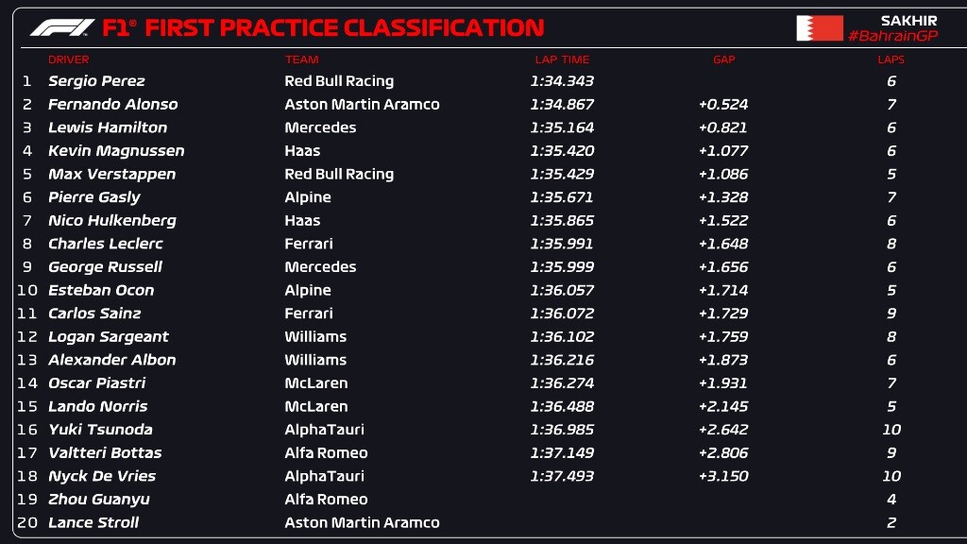Viewport: 967px width, 544px height.
Task: Click the Haas team for Magnussen
Action: 302,150
